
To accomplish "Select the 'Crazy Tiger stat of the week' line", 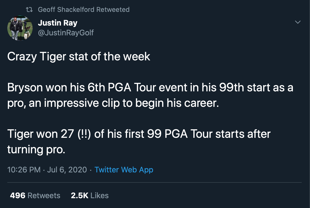I will coord(79,57).
